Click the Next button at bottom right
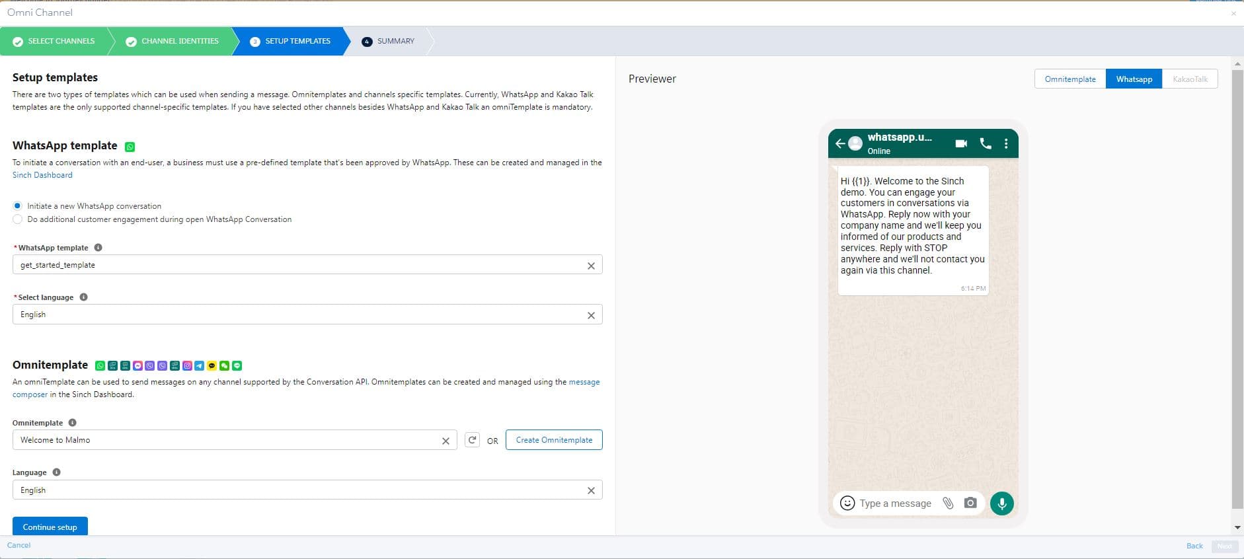1244x559 pixels. 1224,546
